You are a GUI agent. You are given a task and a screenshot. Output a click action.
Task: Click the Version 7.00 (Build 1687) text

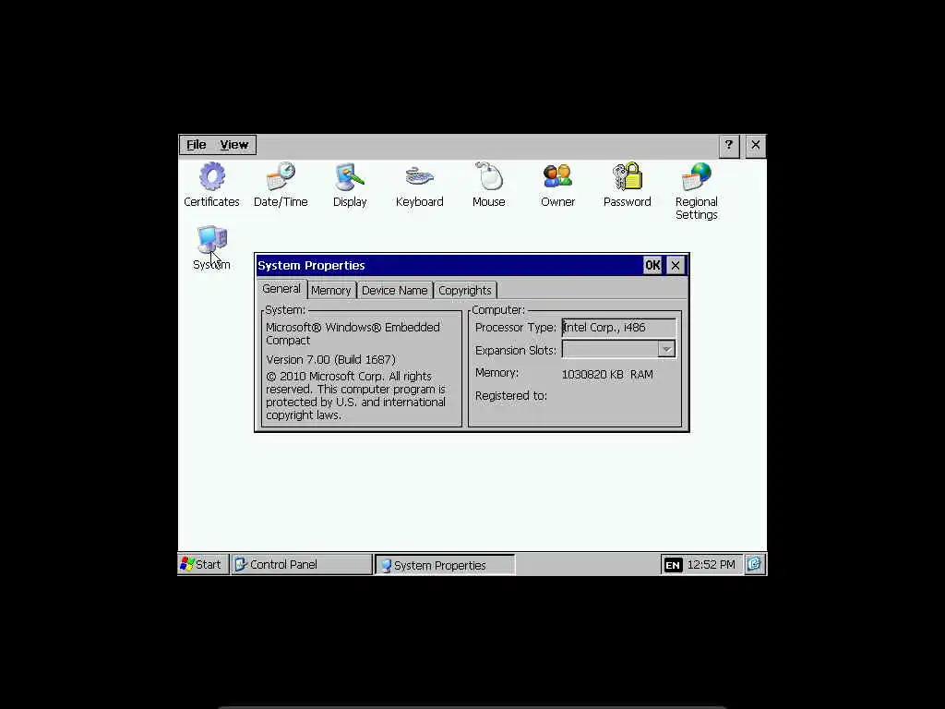[331, 359]
